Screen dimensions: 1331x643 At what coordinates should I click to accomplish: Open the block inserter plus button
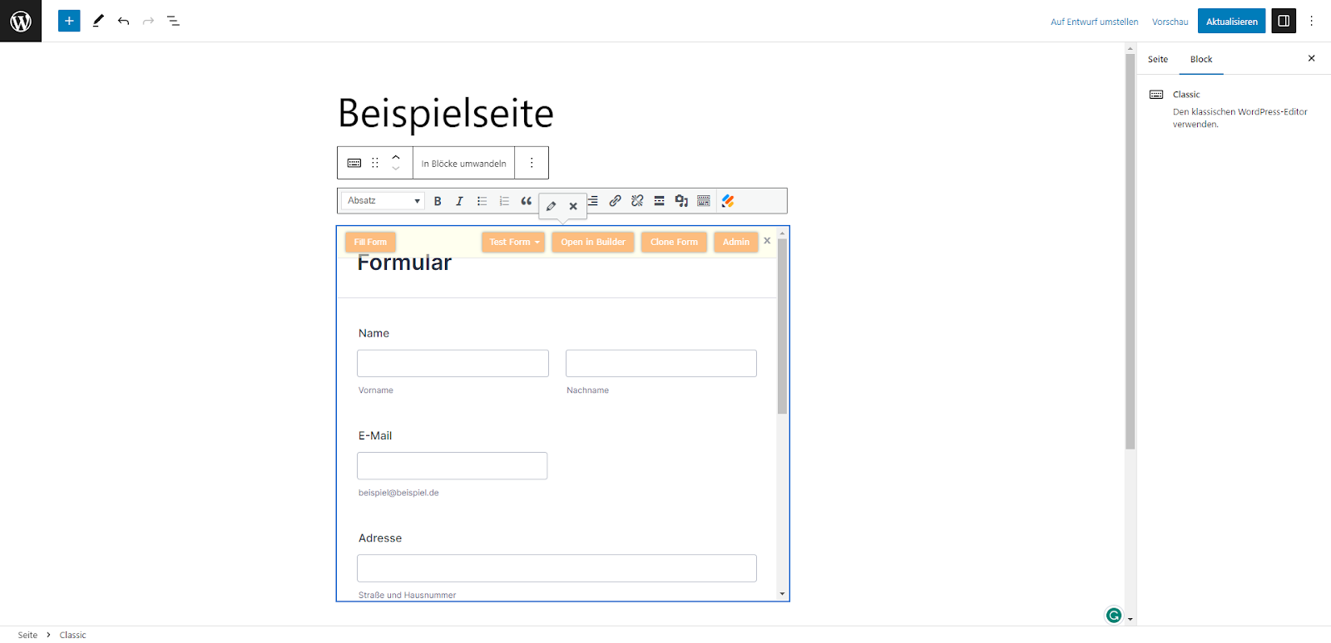[x=69, y=21]
